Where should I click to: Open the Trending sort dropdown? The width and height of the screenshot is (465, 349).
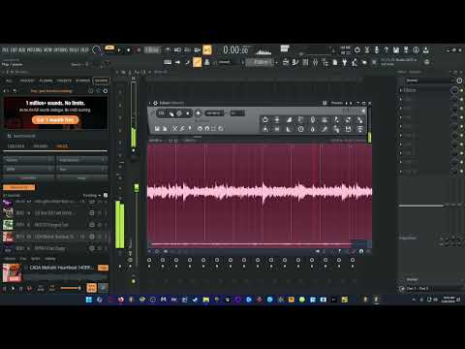[92, 195]
